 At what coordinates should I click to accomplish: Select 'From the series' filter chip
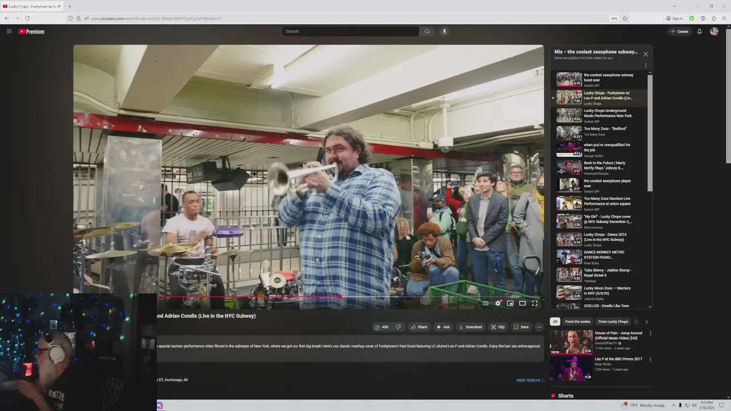pos(577,321)
